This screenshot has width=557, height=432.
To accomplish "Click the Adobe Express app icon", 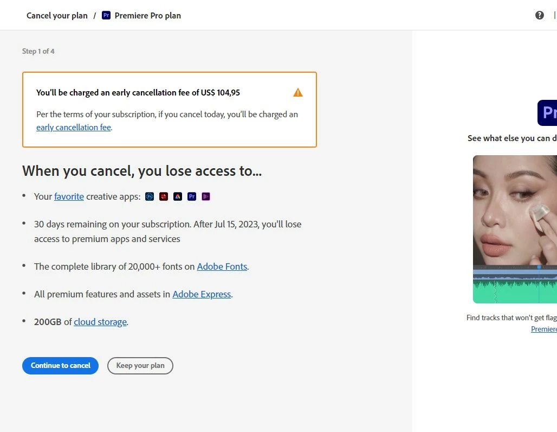I will click(x=178, y=196).
